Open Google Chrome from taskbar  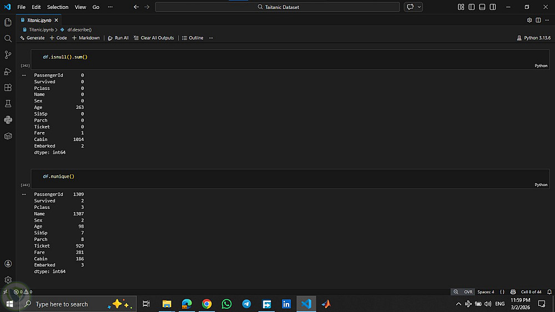coord(206,304)
